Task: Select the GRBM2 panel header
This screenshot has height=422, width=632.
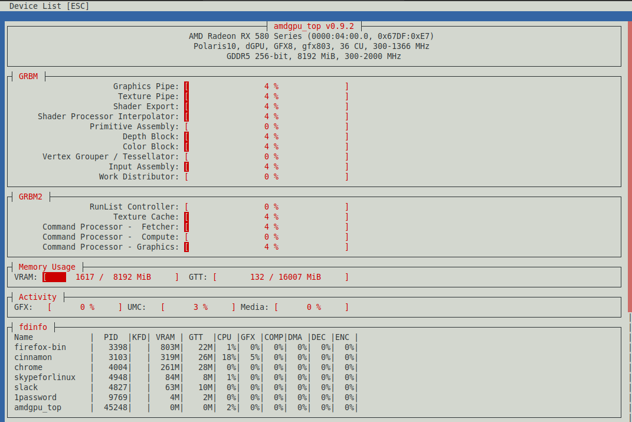Action: 31,197
